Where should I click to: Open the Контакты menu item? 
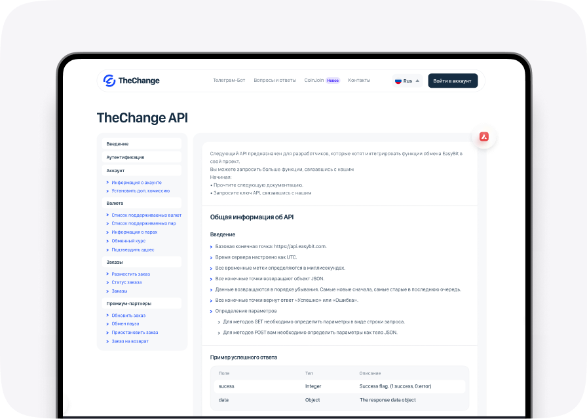[x=359, y=81]
